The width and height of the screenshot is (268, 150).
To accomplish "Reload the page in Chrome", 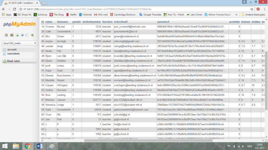I will (14, 9).
